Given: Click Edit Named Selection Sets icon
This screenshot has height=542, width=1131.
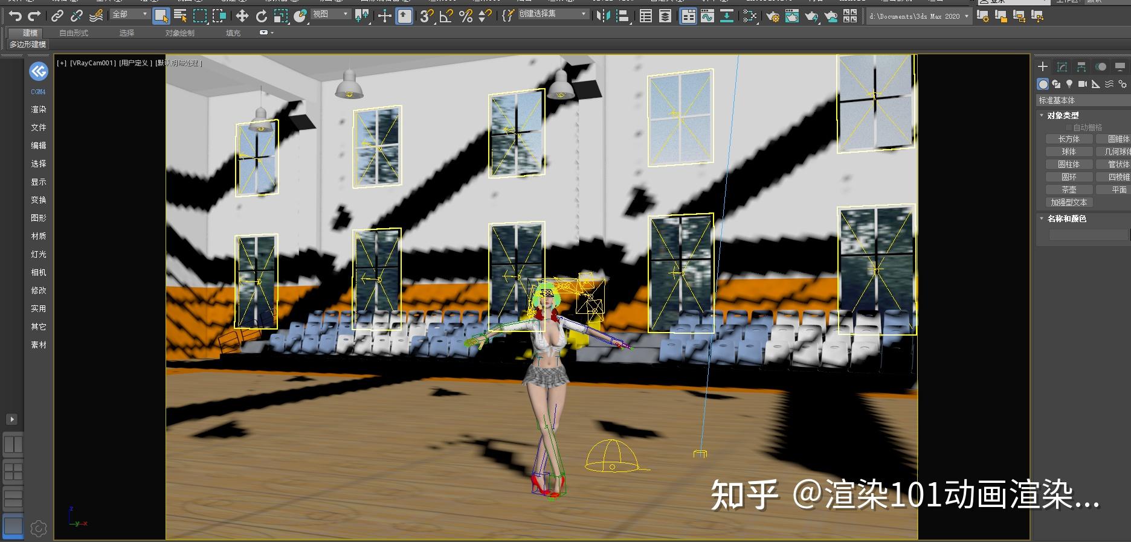Looking at the screenshot, I should pyautogui.click(x=508, y=16).
